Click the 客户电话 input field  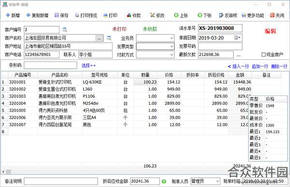[42, 55]
